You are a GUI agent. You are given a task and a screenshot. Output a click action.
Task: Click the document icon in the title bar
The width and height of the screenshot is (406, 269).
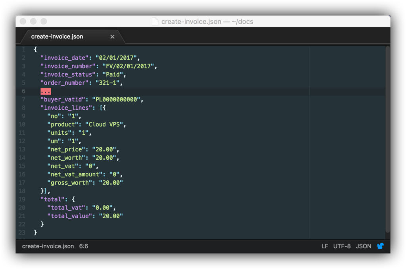pyautogui.click(x=155, y=21)
